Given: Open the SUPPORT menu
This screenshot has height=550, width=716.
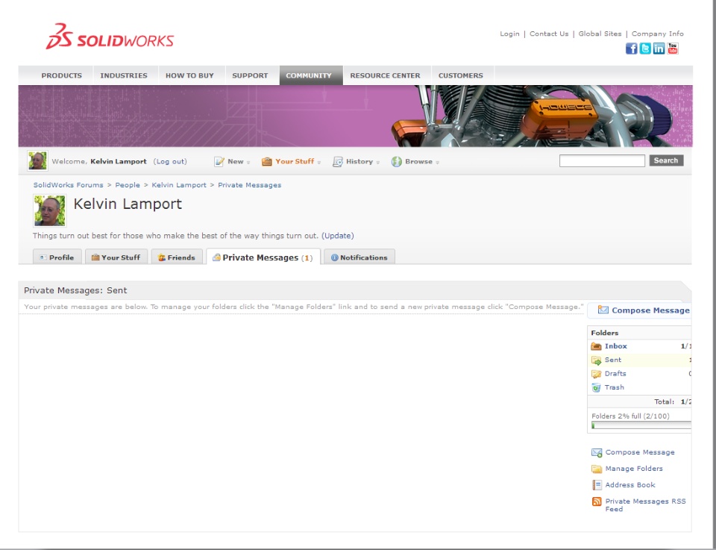Looking at the screenshot, I should (250, 75).
